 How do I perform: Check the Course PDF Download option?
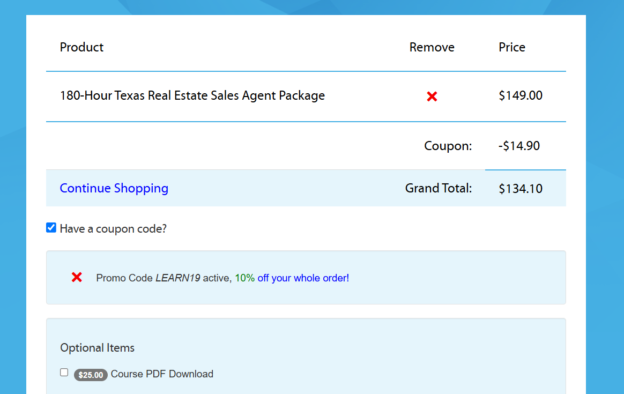pyautogui.click(x=64, y=373)
